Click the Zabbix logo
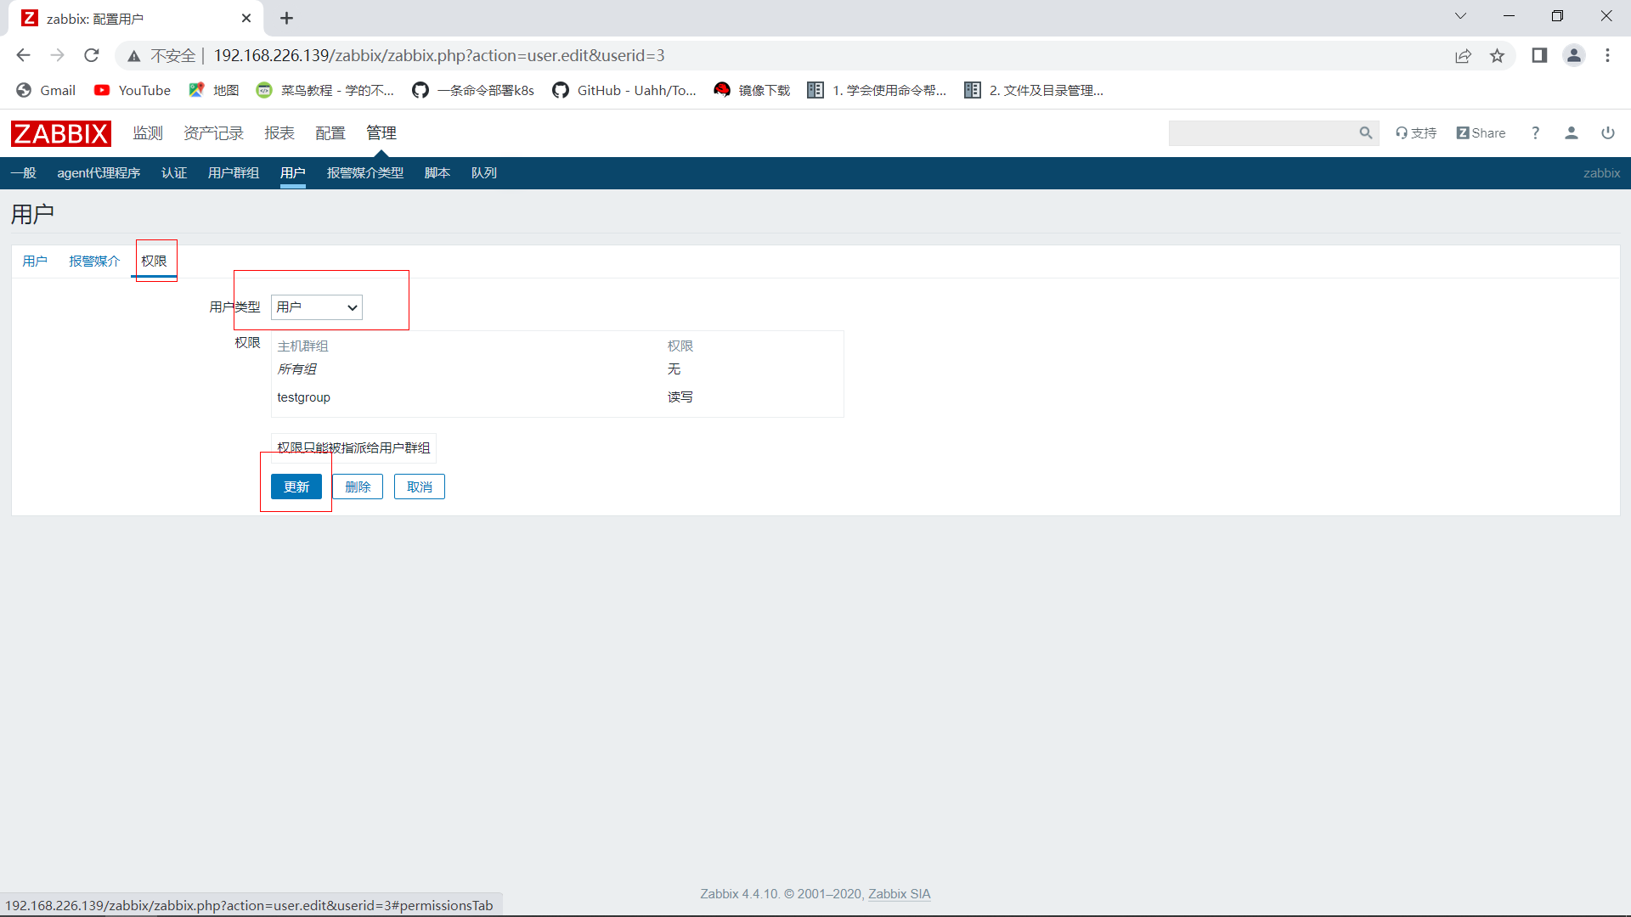Image resolution: width=1631 pixels, height=917 pixels. coord(60,133)
